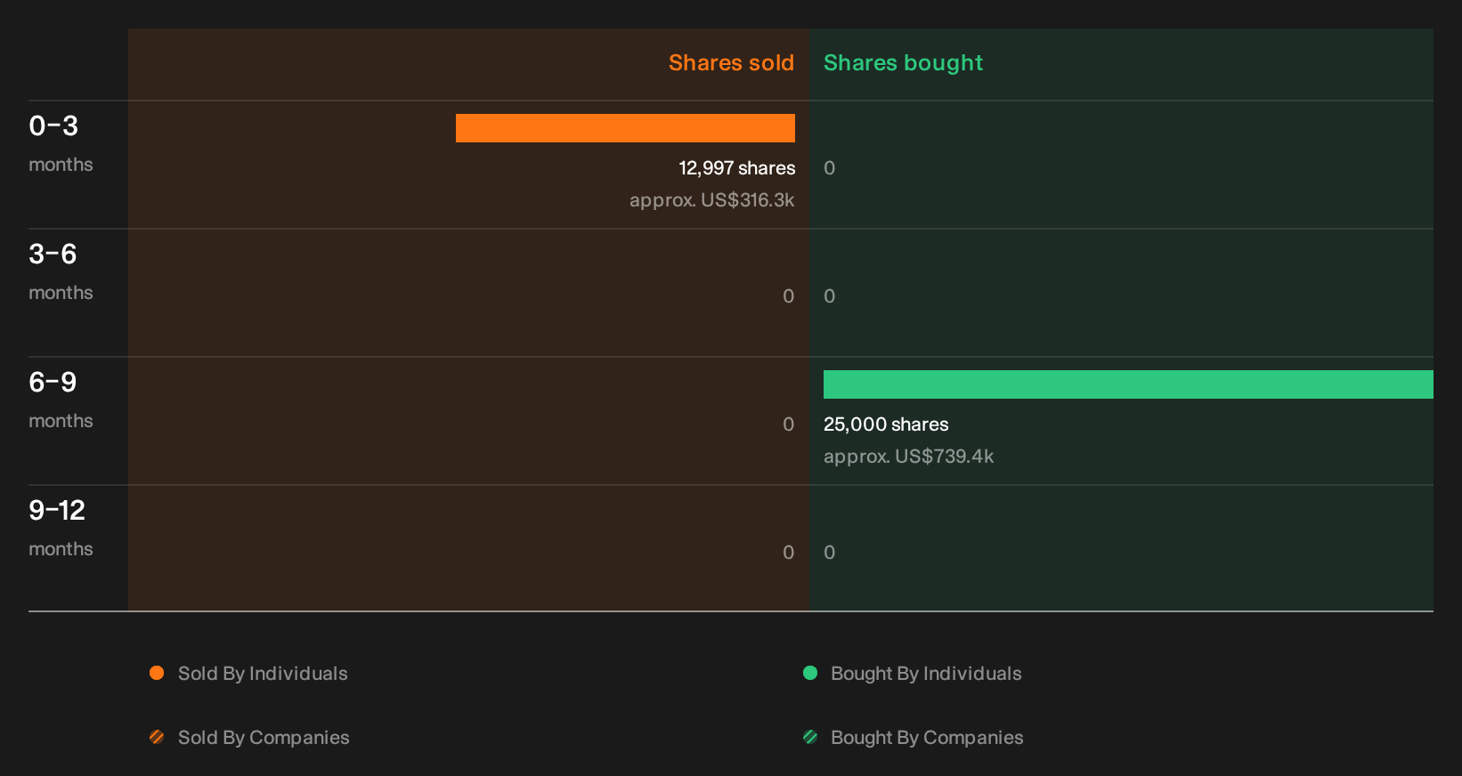Click the orange Sold By Individuals legend dot
The height and width of the screenshot is (776, 1462).
157,673
